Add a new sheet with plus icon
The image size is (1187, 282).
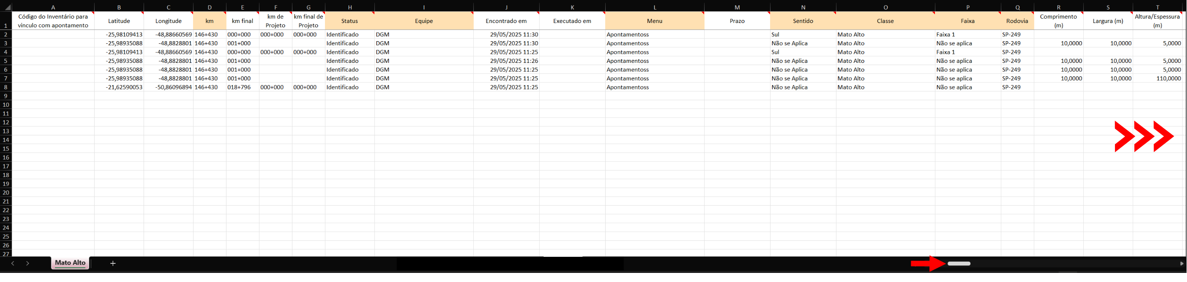coord(112,263)
